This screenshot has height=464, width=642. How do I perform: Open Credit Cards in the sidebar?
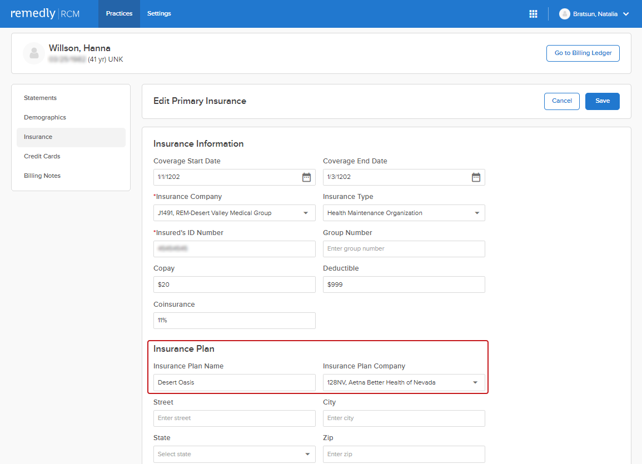tap(71, 156)
